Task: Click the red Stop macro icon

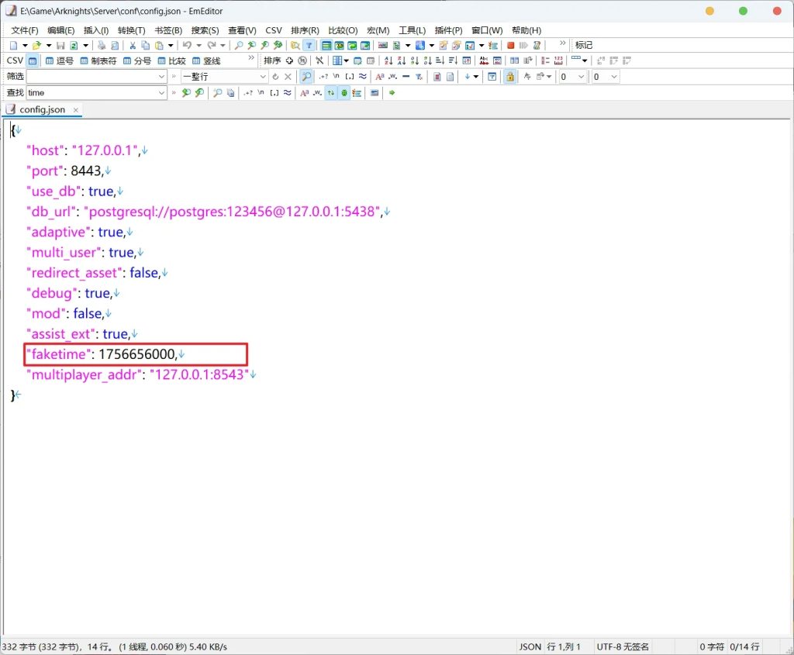Action: [511, 46]
